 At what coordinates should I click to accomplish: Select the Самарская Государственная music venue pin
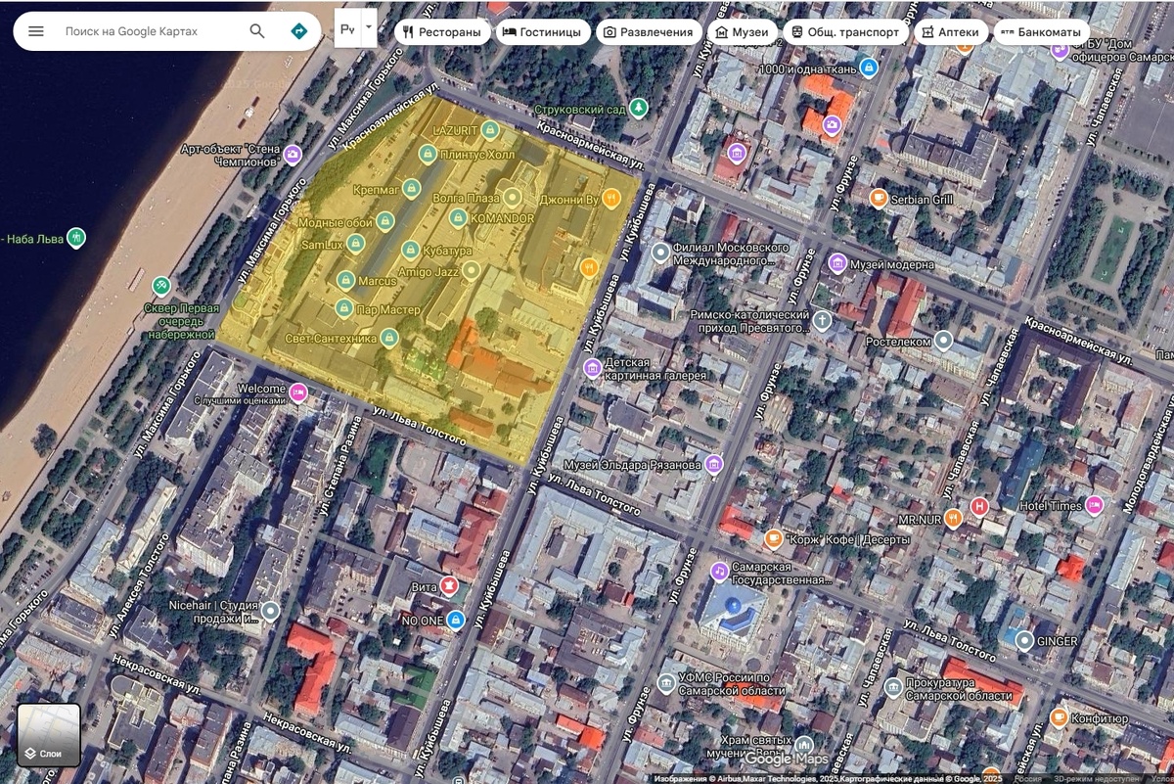[x=719, y=572]
